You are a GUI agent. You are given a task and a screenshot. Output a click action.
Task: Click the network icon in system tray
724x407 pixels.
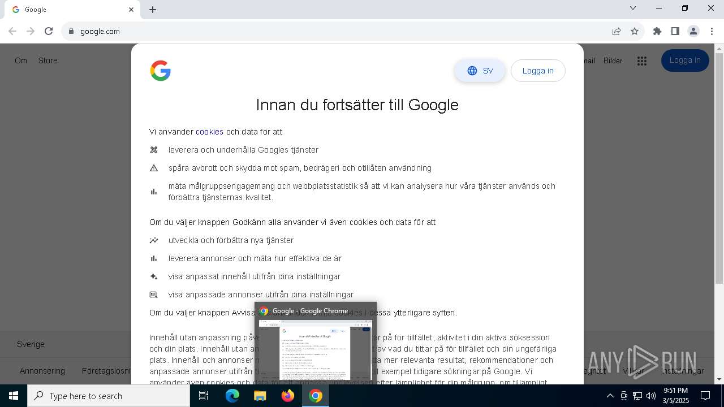point(637,396)
